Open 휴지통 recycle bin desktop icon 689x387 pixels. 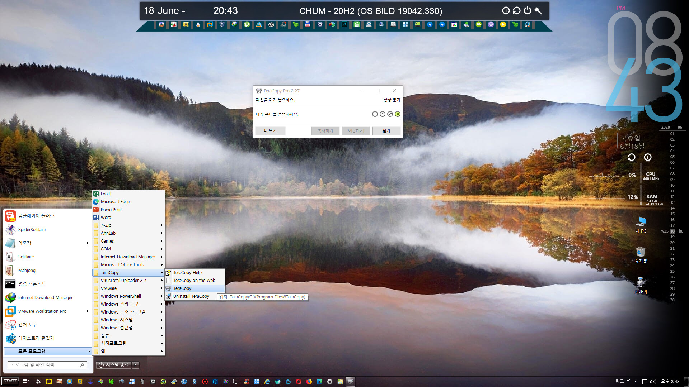click(x=641, y=255)
